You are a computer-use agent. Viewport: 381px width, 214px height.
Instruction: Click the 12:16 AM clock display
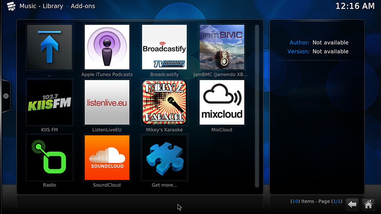click(355, 6)
